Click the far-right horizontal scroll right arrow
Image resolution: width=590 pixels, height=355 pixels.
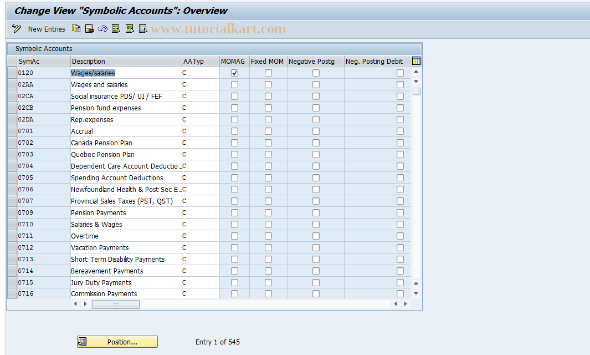click(406, 304)
